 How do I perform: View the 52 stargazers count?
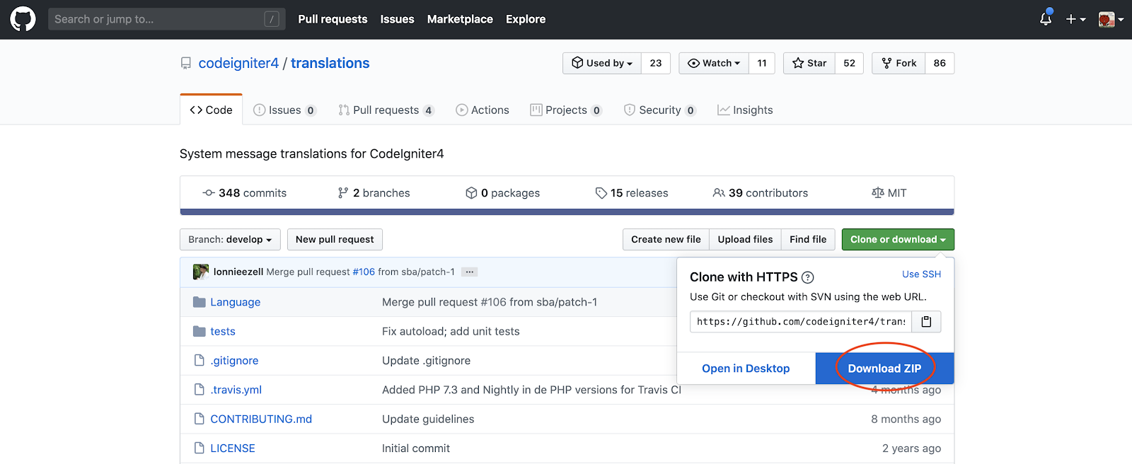pyautogui.click(x=849, y=63)
